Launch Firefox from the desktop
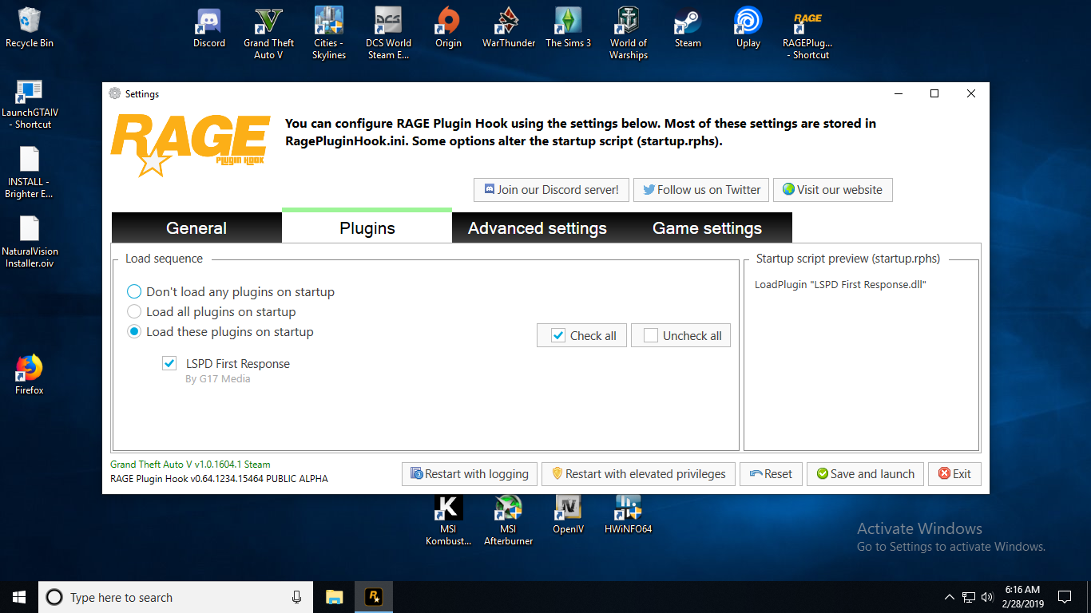Image resolution: width=1091 pixels, height=613 pixels. click(30, 374)
